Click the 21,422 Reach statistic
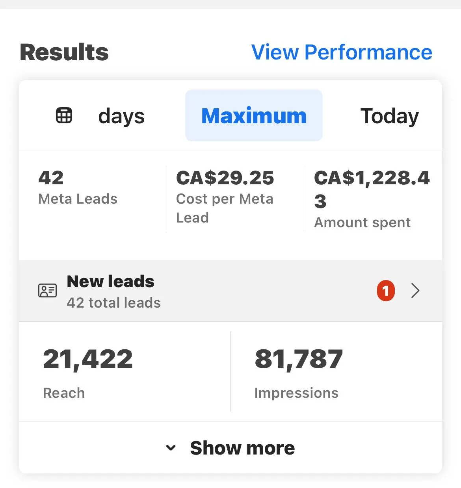The width and height of the screenshot is (461, 488). (x=88, y=359)
